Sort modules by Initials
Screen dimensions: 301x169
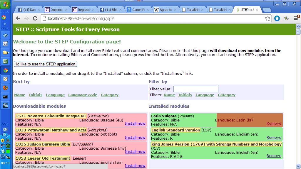[x=36, y=95]
